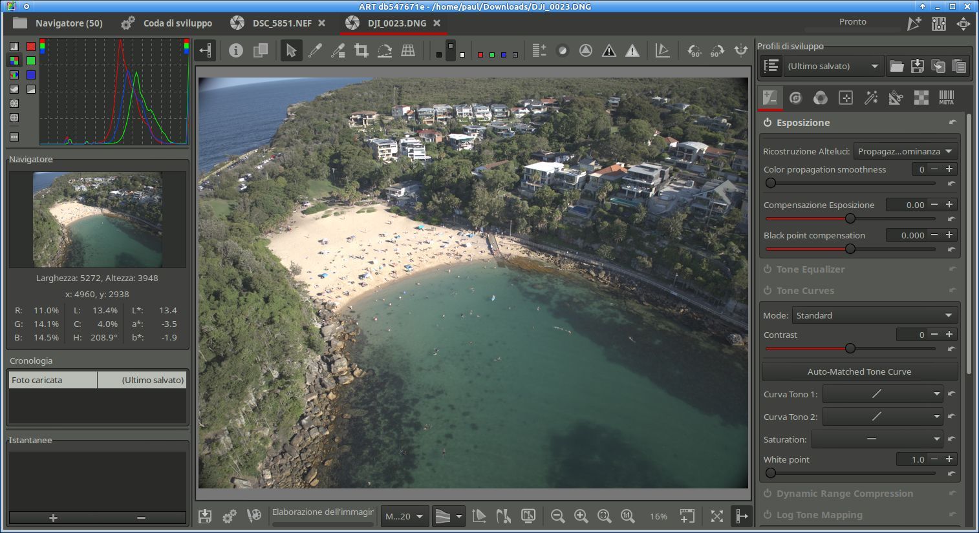Select the crop tool in the toolbar
Screen dimensions: 979x533
[361, 50]
